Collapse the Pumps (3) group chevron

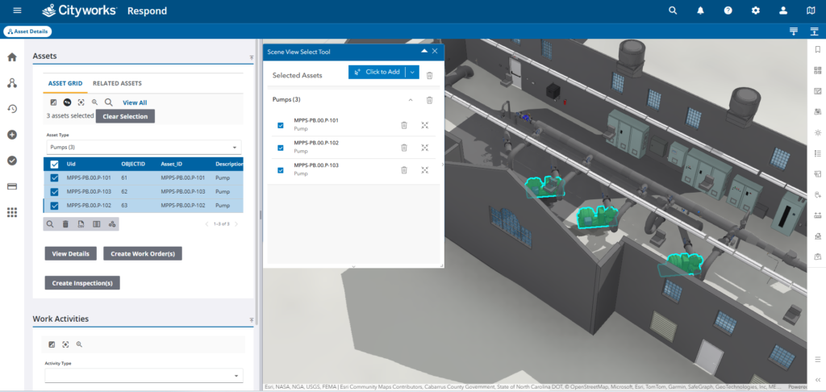point(411,100)
